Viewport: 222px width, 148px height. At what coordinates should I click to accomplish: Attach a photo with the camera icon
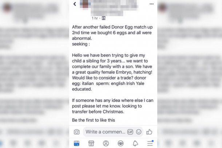76,132
